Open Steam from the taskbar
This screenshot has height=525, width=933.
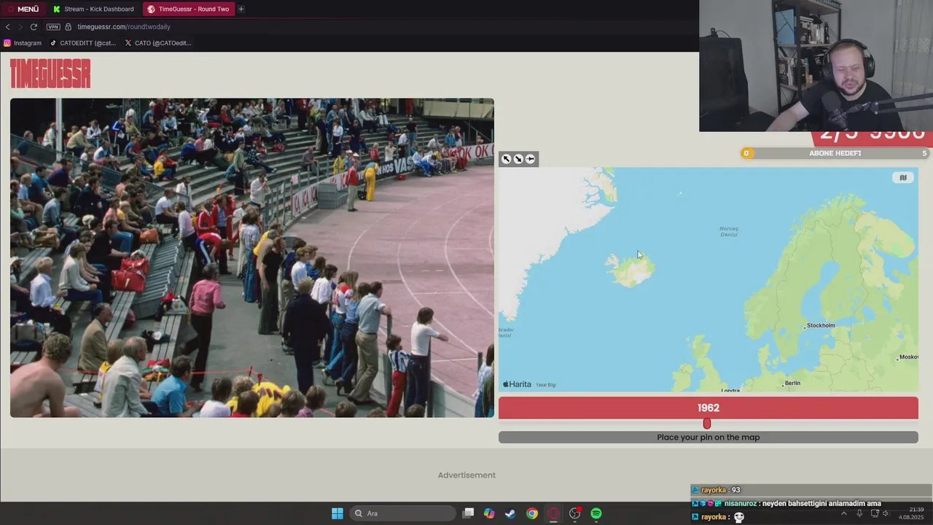(510, 513)
